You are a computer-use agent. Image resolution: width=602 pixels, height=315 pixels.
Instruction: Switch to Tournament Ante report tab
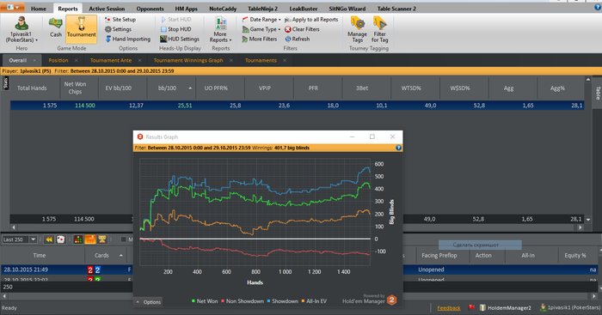[x=111, y=60]
